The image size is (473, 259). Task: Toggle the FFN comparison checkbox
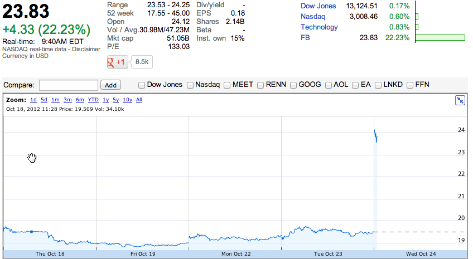pos(410,85)
